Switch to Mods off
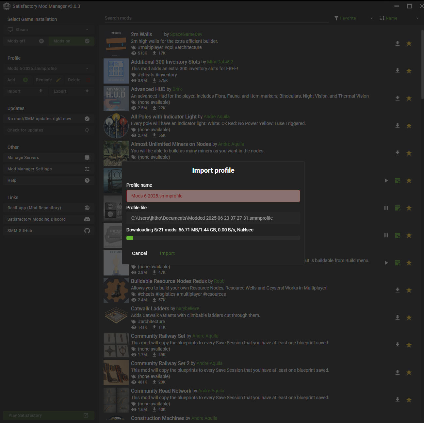This screenshot has width=424, height=423. point(26,41)
